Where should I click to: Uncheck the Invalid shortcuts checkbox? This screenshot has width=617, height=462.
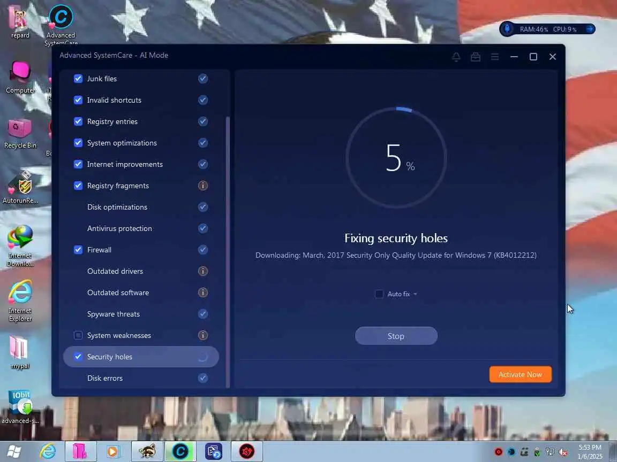coord(78,100)
